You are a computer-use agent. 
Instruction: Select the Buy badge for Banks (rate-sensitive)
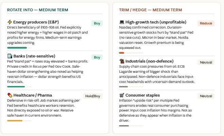pyautogui.click(x=97, y=57)
